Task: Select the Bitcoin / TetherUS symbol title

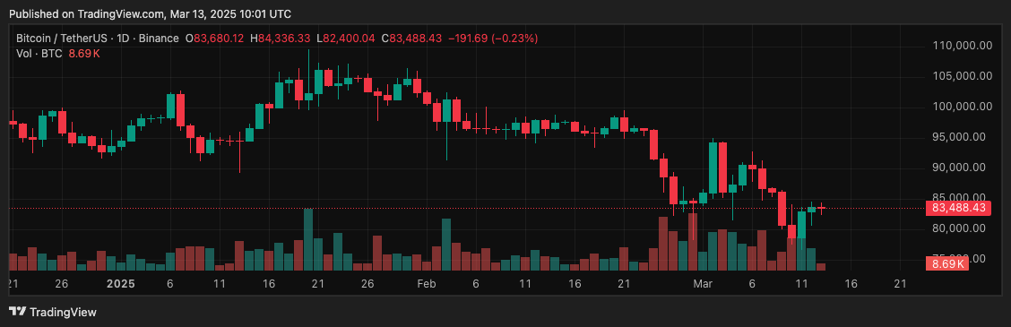Action: click(x=58, y=39)
